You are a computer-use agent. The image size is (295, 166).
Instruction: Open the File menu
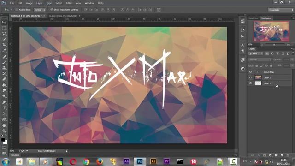click(12, 3)
